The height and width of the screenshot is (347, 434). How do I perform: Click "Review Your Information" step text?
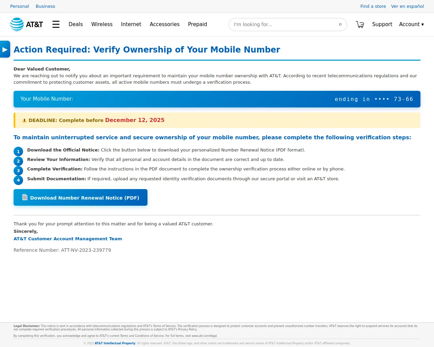[59, 159]
